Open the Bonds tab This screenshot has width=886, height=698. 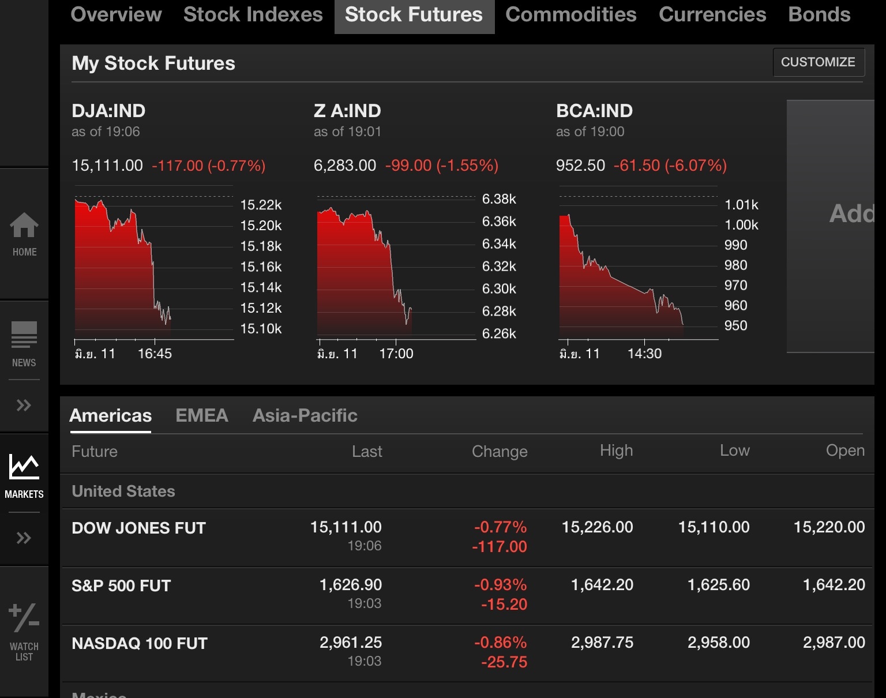[x=819, y=14]
